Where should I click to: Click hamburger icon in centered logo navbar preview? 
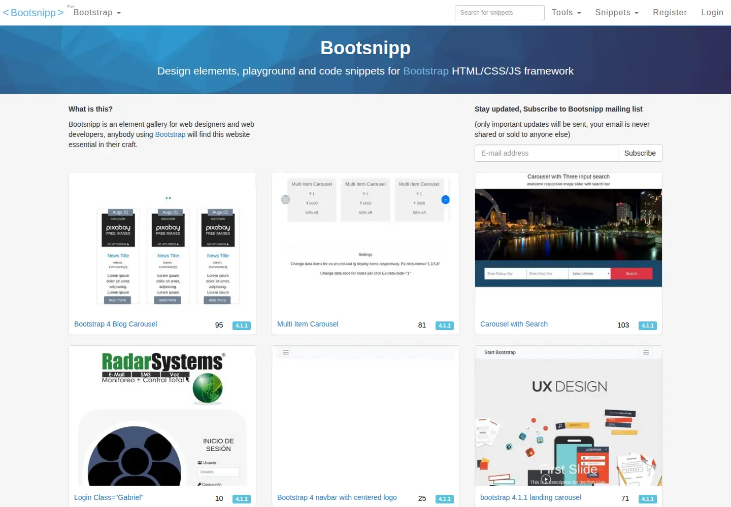[286, 352]
